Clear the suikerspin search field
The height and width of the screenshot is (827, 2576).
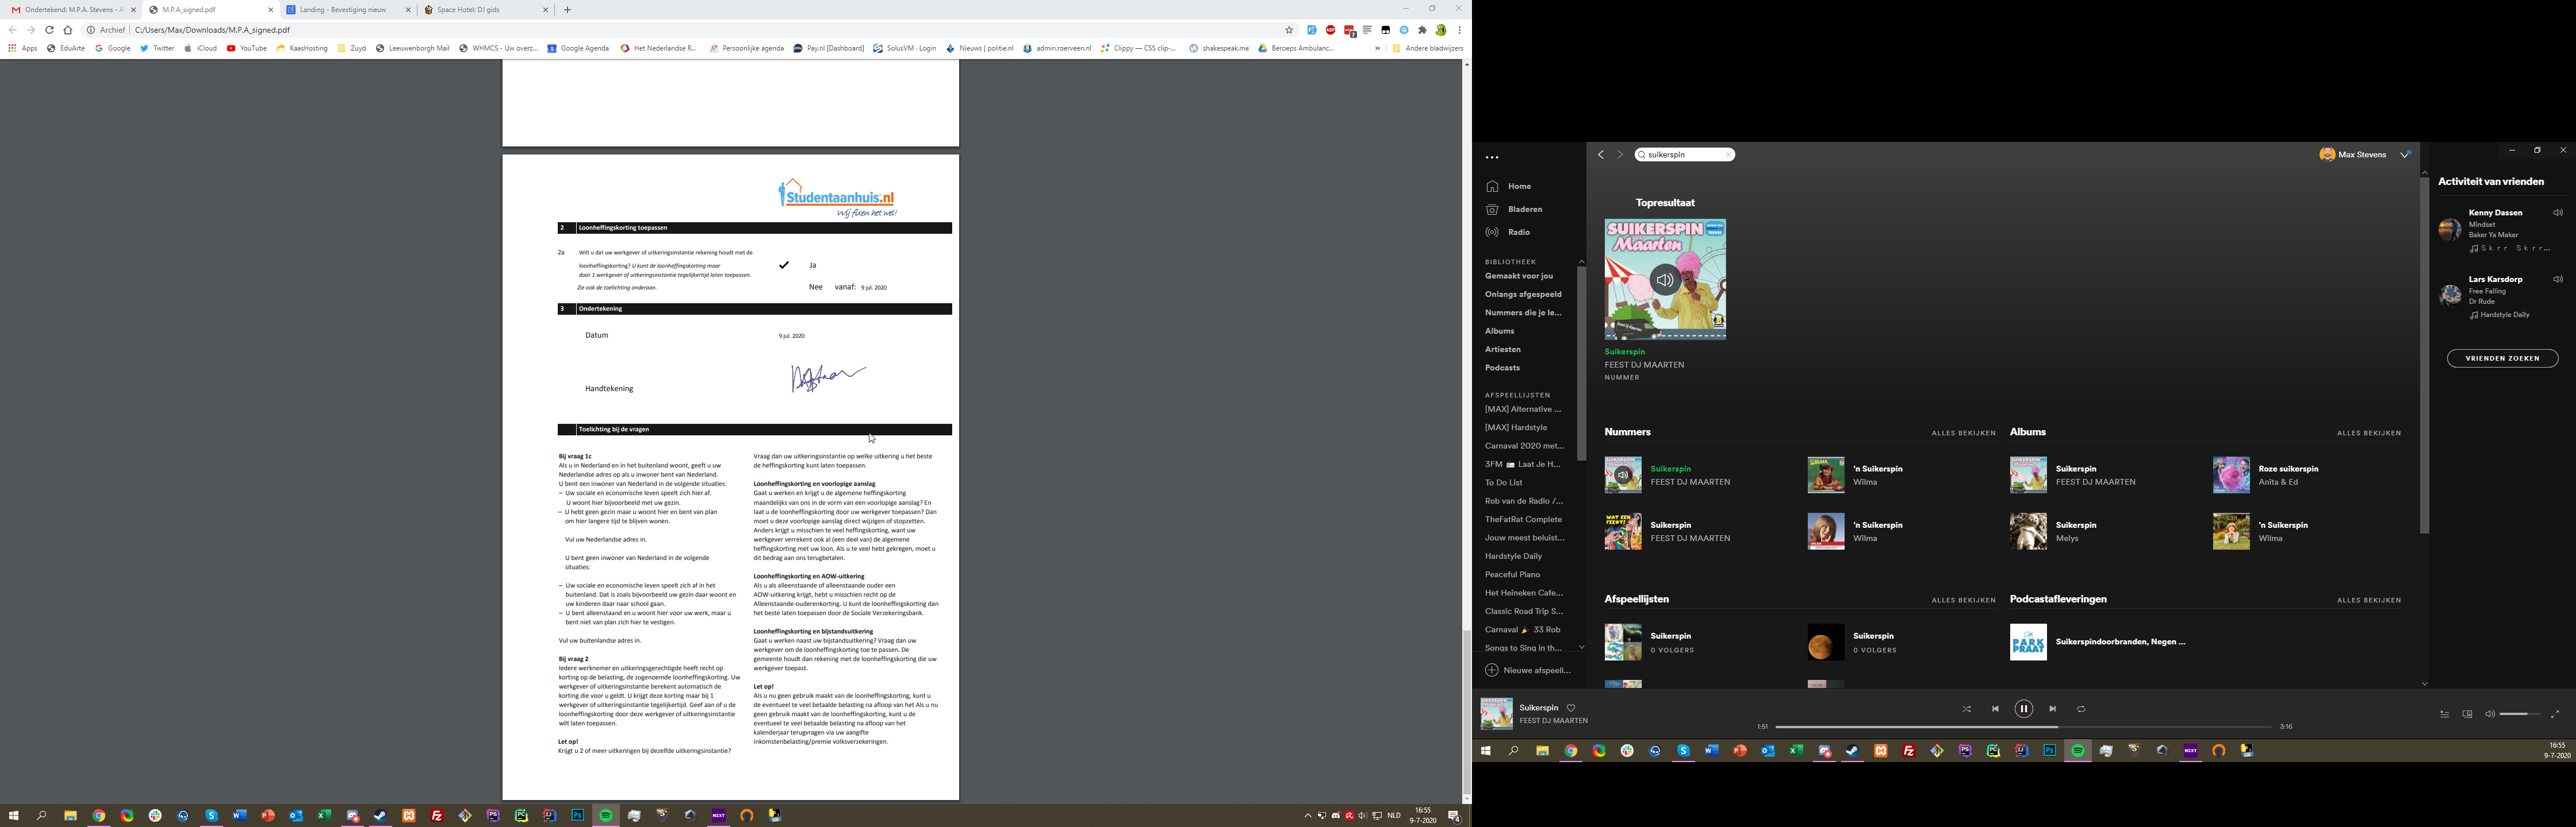click(1727, 155)
